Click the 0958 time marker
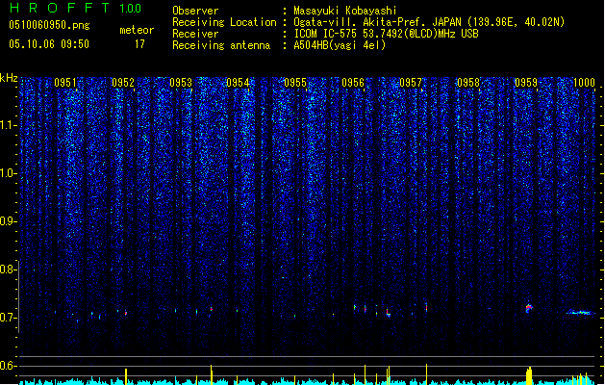 (x=468, y=83)
